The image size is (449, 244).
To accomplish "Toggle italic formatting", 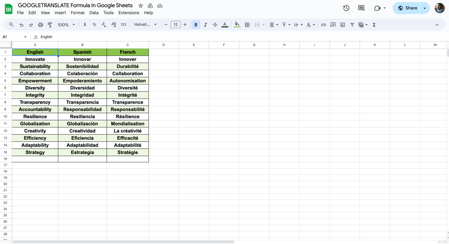I will click(205, 25).
